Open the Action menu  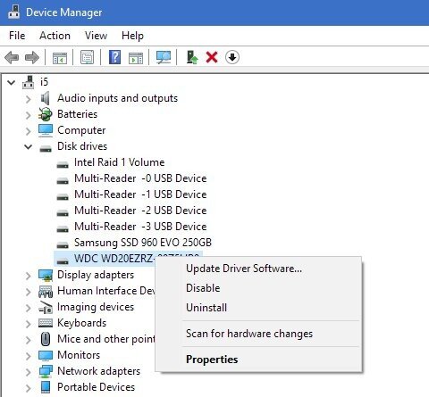point(55,36)
